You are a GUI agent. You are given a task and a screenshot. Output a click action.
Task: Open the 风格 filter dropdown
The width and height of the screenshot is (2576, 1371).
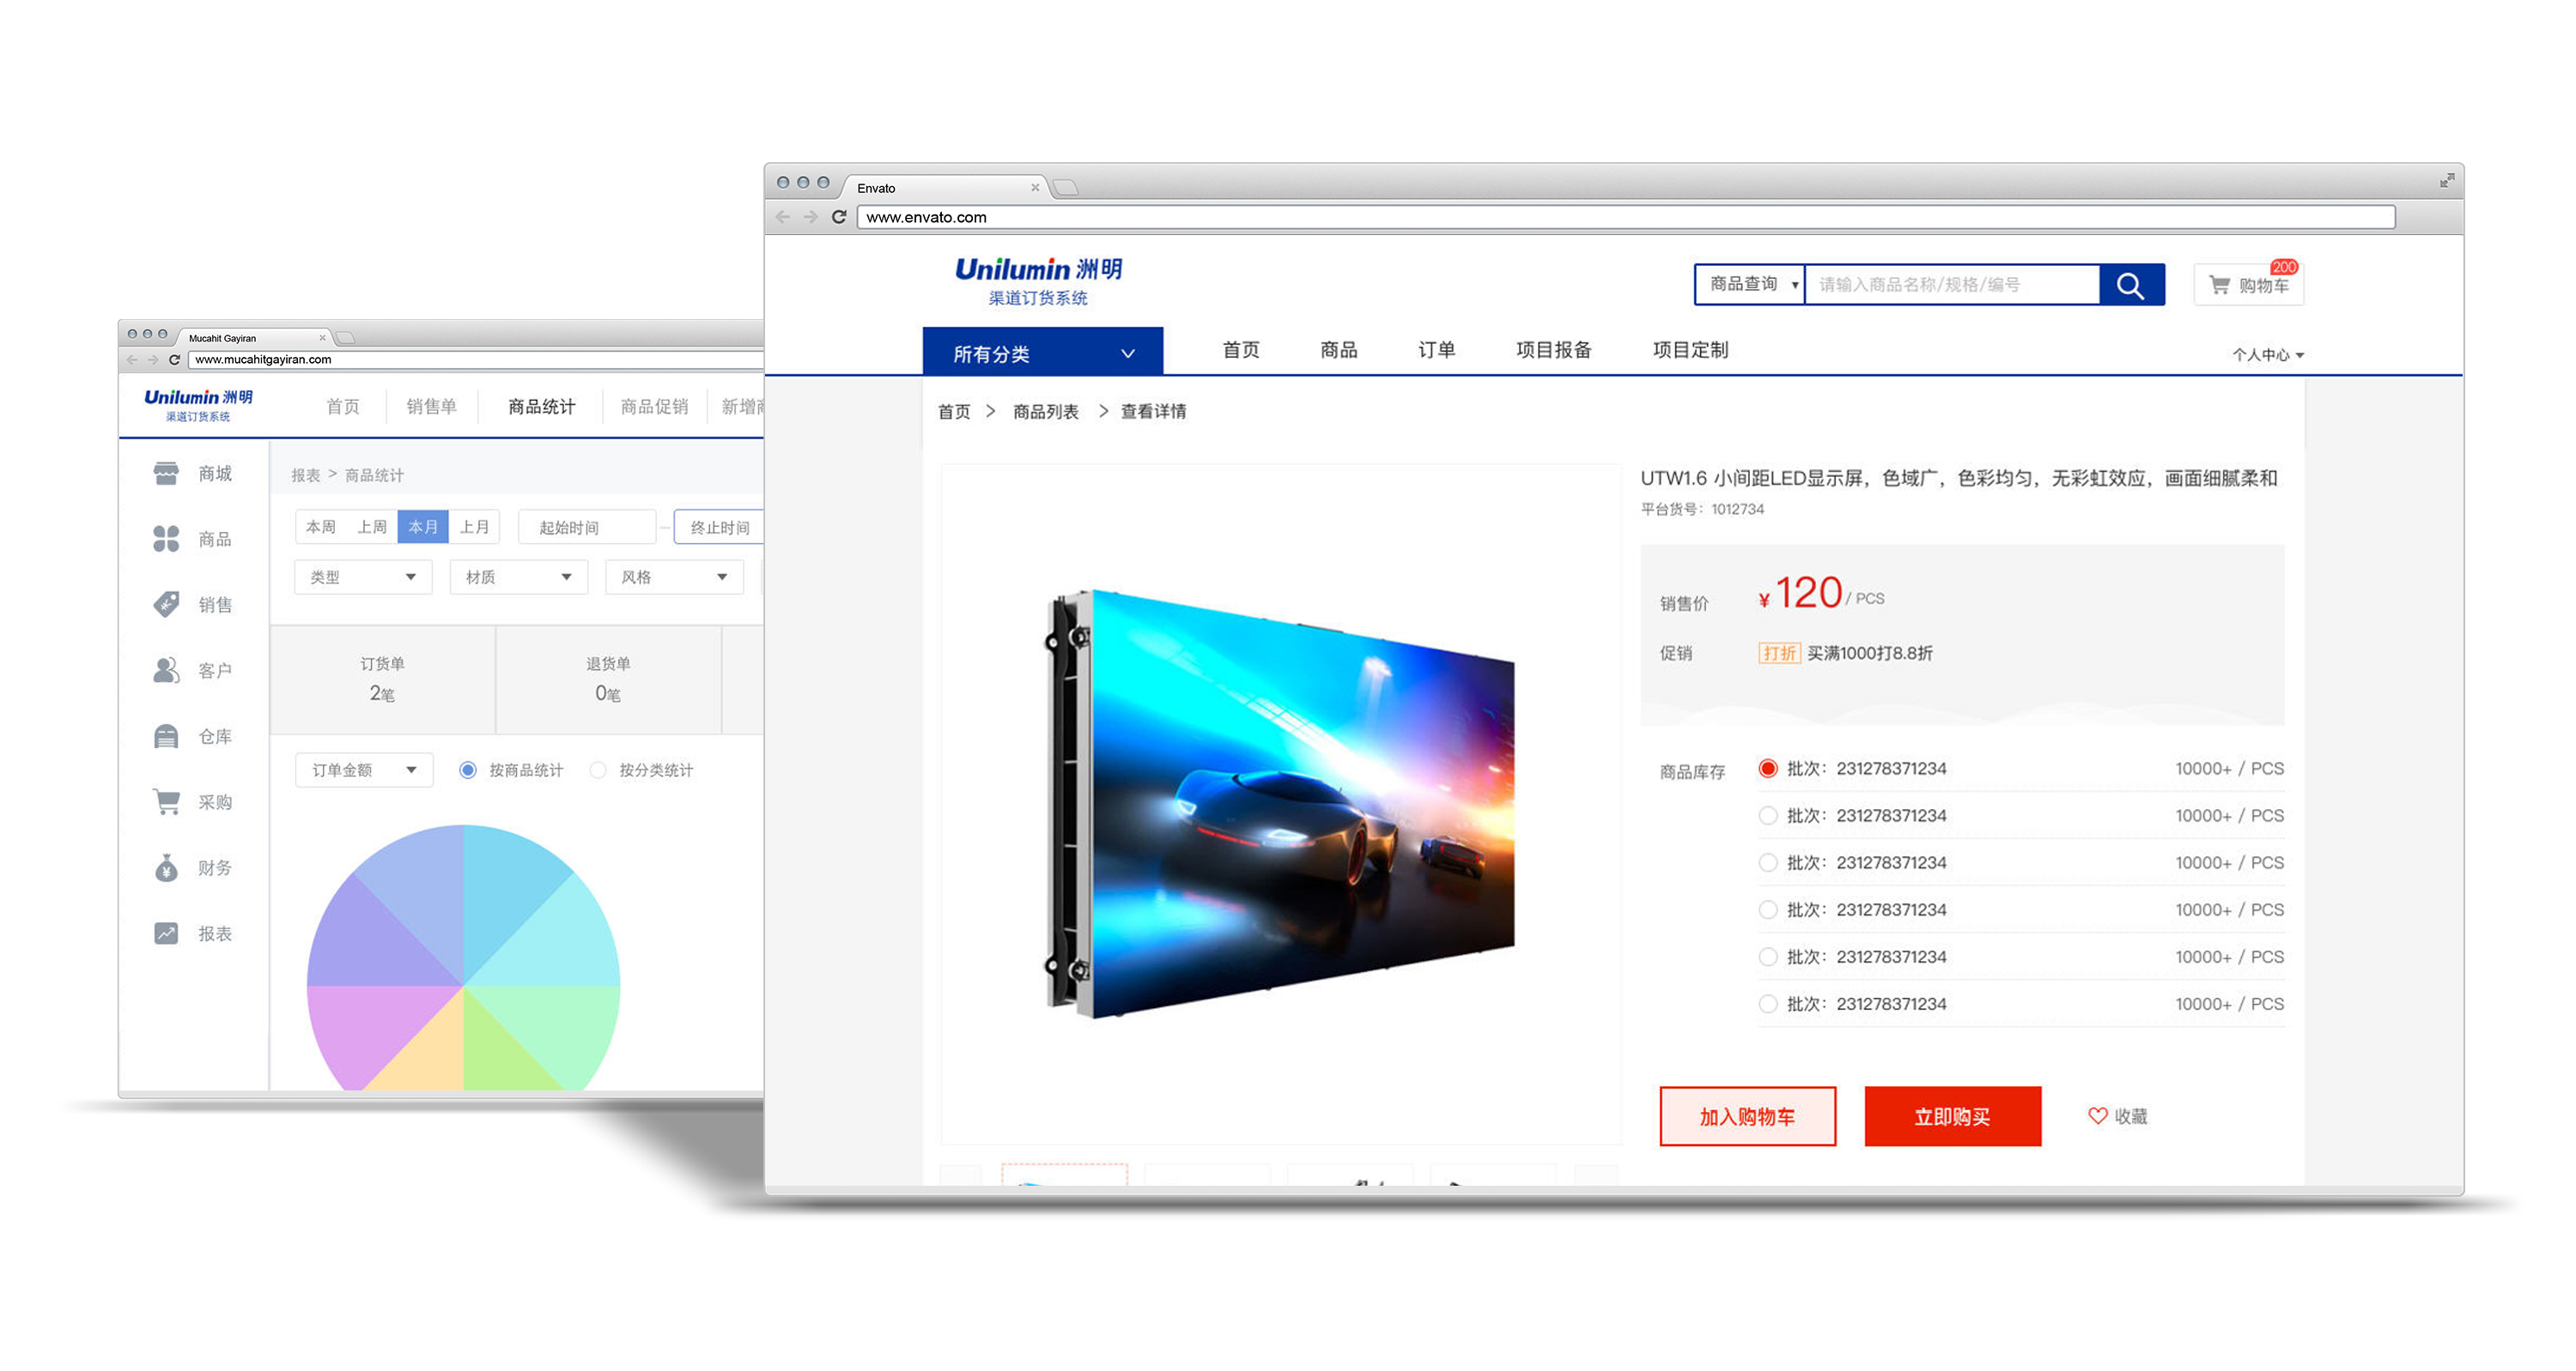click(x=674, y=577)
